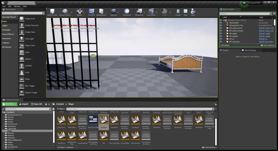Select the MainMenuWB asset thumbnail
This screenshot has height=151, width=278.
pos(93,120)
